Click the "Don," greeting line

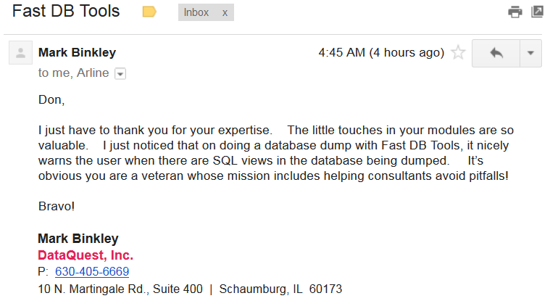pos(51,99)
